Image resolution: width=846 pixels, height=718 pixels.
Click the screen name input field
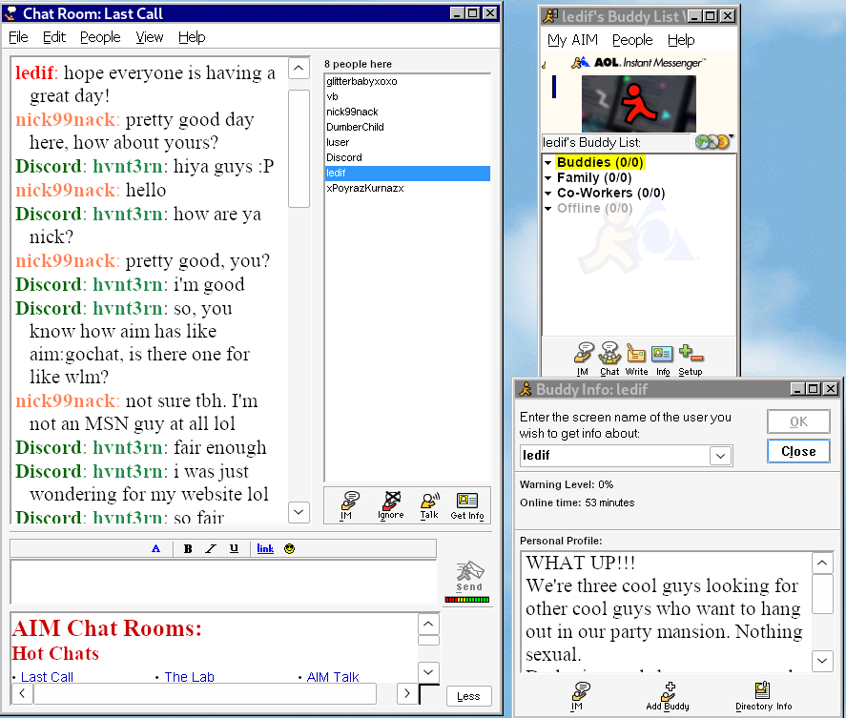click(615, 456)
